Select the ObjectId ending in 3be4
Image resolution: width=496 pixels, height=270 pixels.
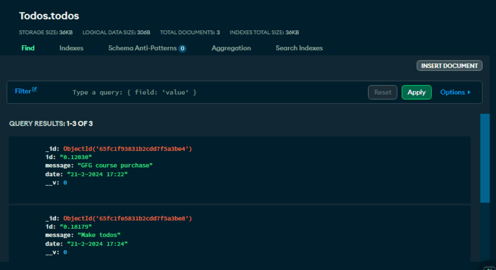click(127, 149)
